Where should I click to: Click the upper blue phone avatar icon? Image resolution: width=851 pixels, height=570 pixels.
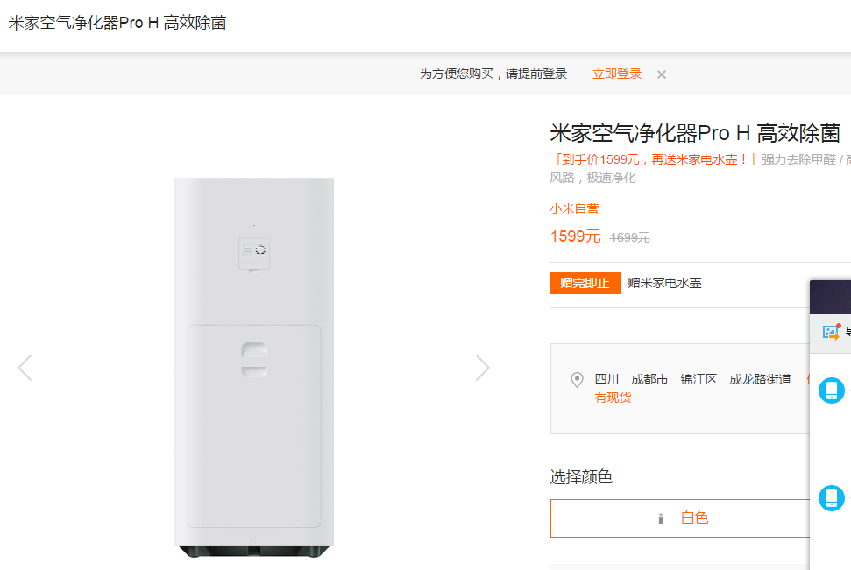click(x=831, y=391)
